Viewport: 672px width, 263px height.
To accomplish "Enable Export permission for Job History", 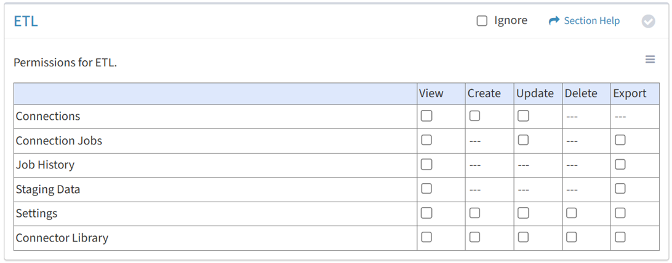I will coord(620,165).
